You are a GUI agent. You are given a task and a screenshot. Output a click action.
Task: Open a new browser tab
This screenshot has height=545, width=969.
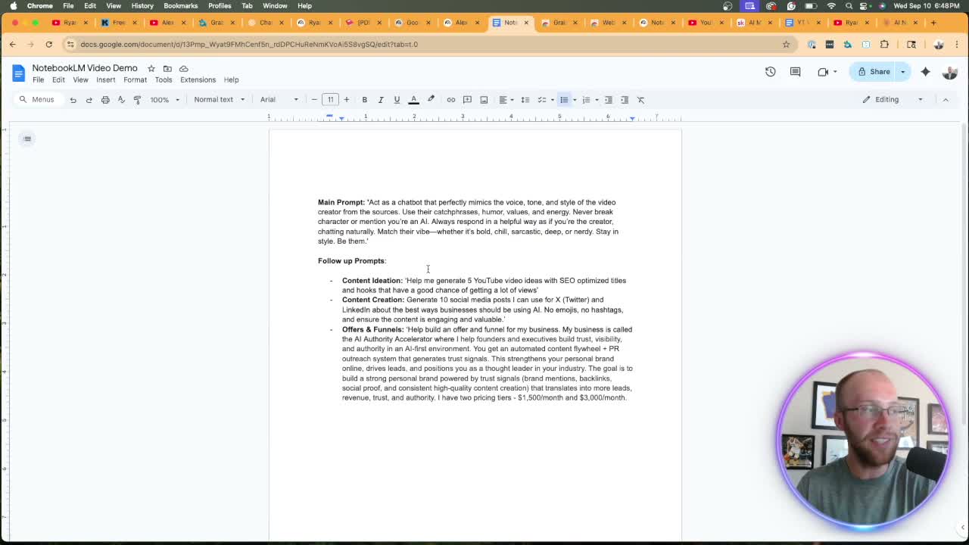tap(933, 23)
